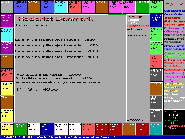Viewport: 185px width, 139px height.
Task: Click Allégade in the BANK list
Action: [x=172, y=81]
